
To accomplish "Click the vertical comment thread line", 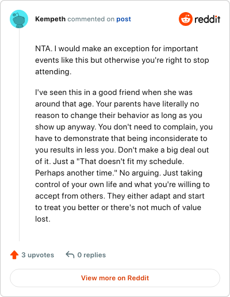I will click(x=19, y=134).
